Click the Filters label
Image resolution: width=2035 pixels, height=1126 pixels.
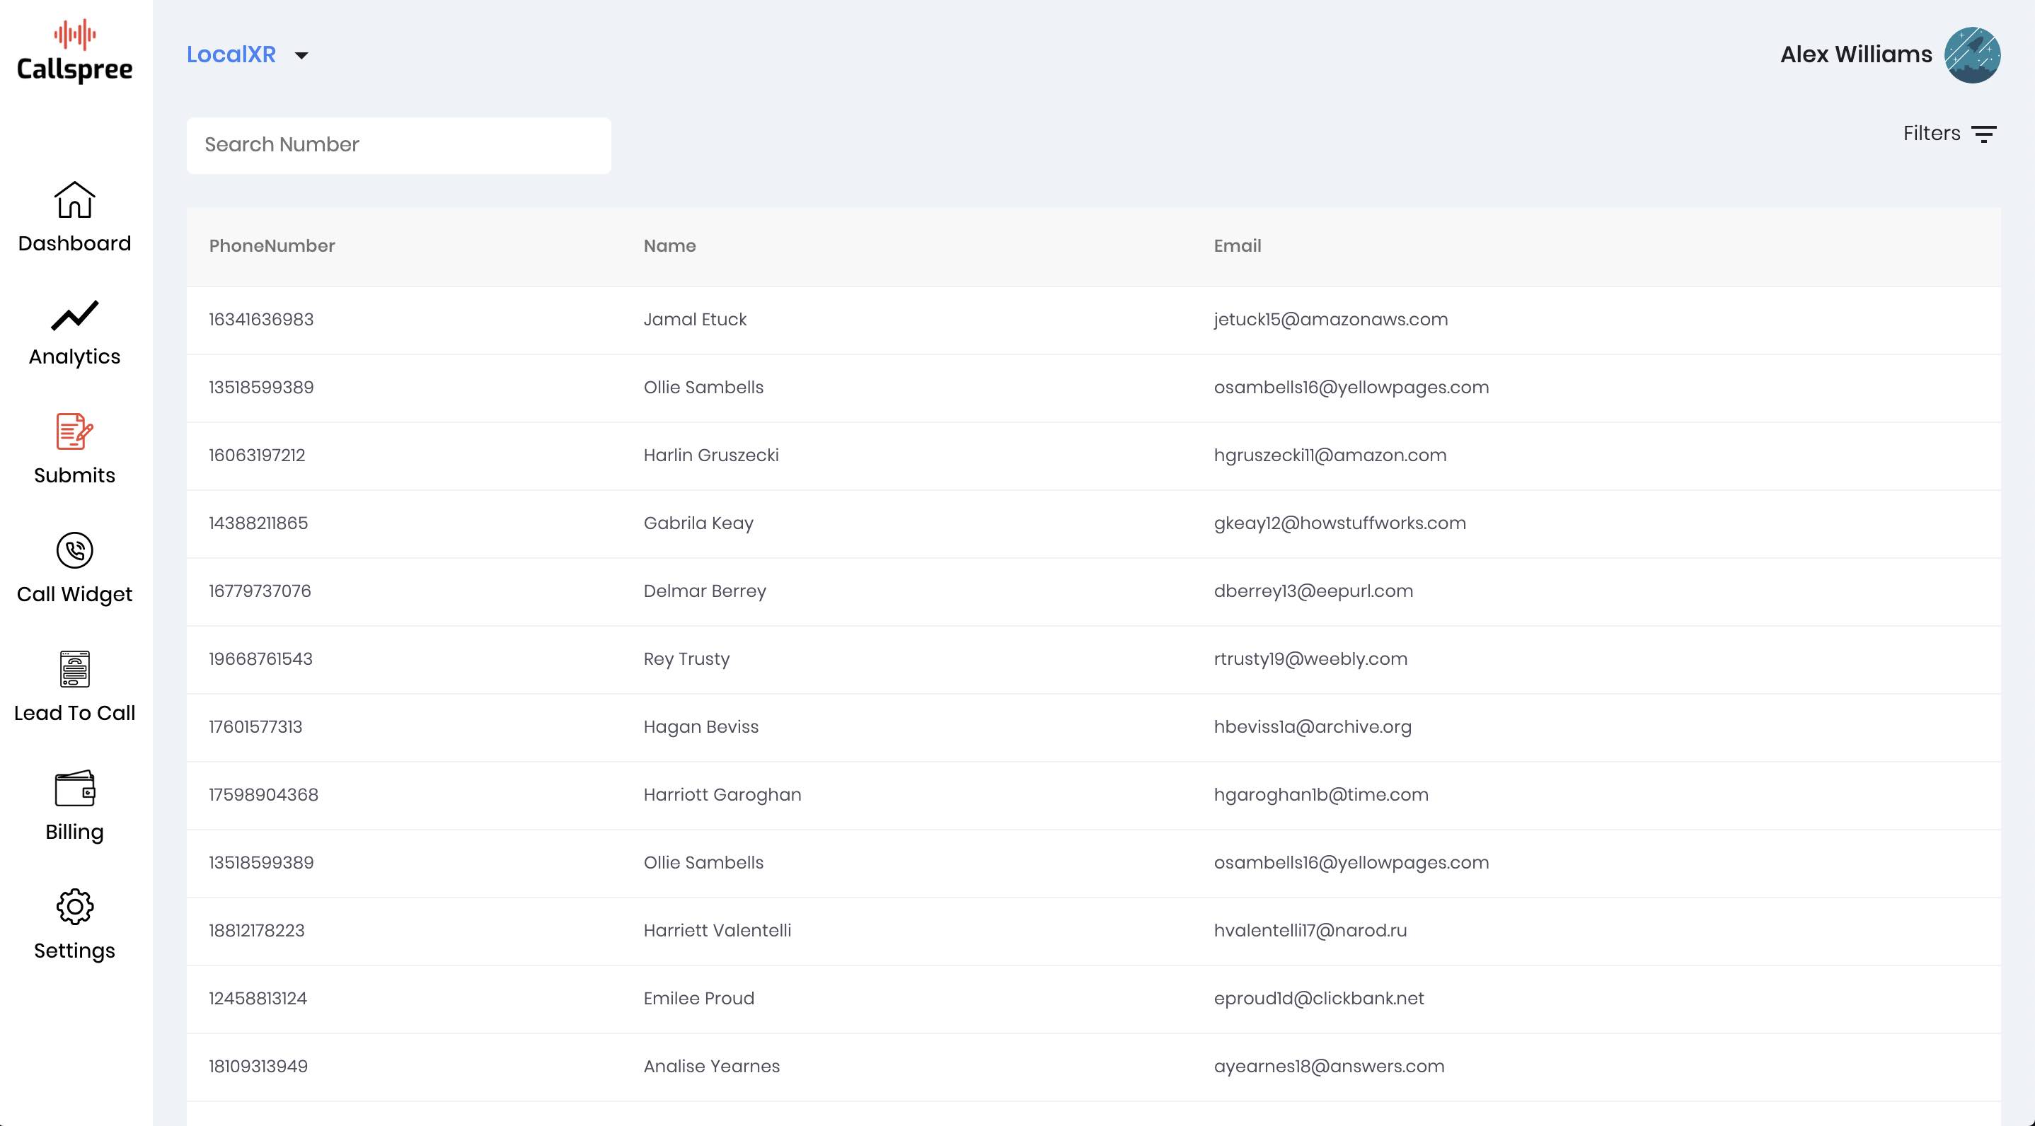1932,133
